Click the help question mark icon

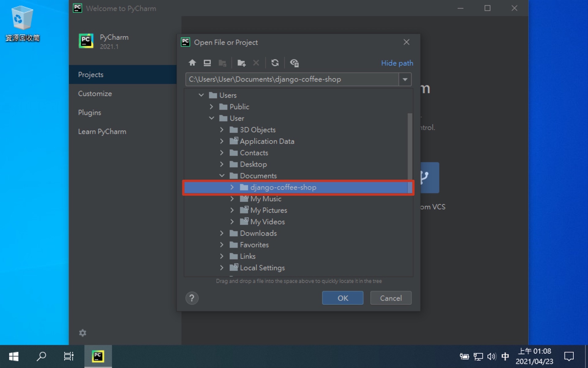pos(192,298)
